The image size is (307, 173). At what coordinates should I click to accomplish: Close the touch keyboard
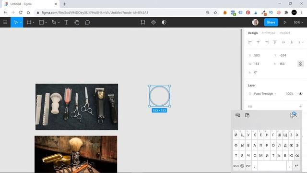pos(295,115)
